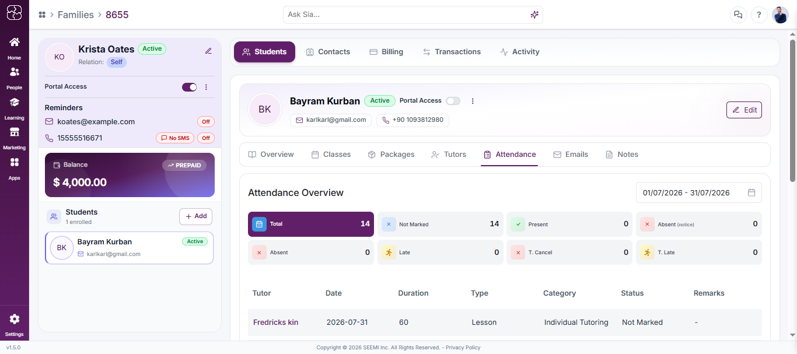Screen dimensions: 797x354
Task: Open Krista Oates portal access options menu
Action: click(206, 87)
